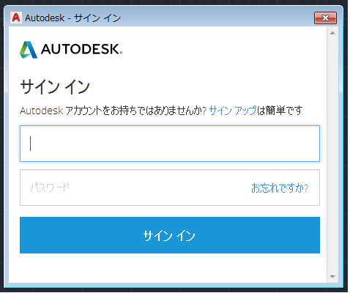Click the パスワード password field
This screenshot has height=293, width=350.
(170, 188)
